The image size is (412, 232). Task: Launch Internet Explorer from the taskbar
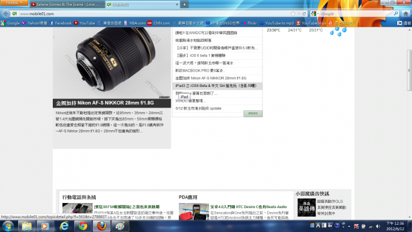click(64, 226)
